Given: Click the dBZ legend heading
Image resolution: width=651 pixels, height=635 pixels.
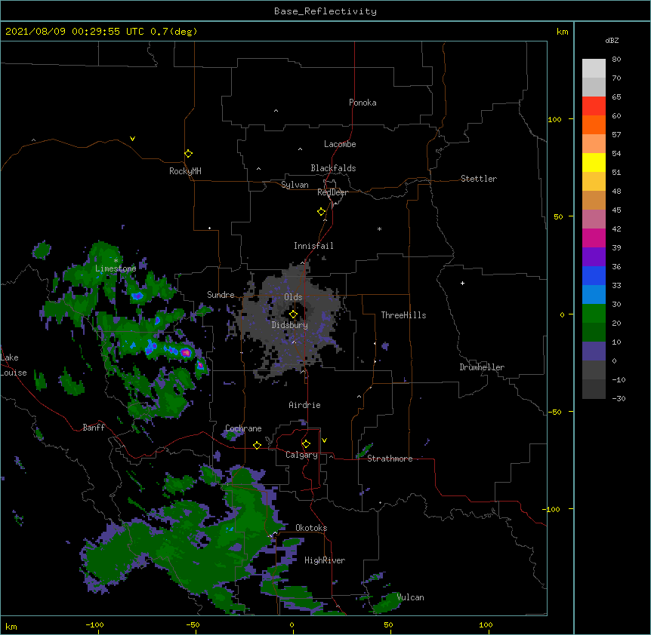Looking at the screenshot, I should 612,41.
